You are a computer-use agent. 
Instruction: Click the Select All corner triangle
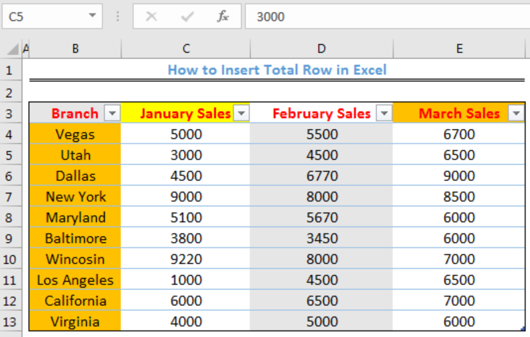[x=13, y=50]
